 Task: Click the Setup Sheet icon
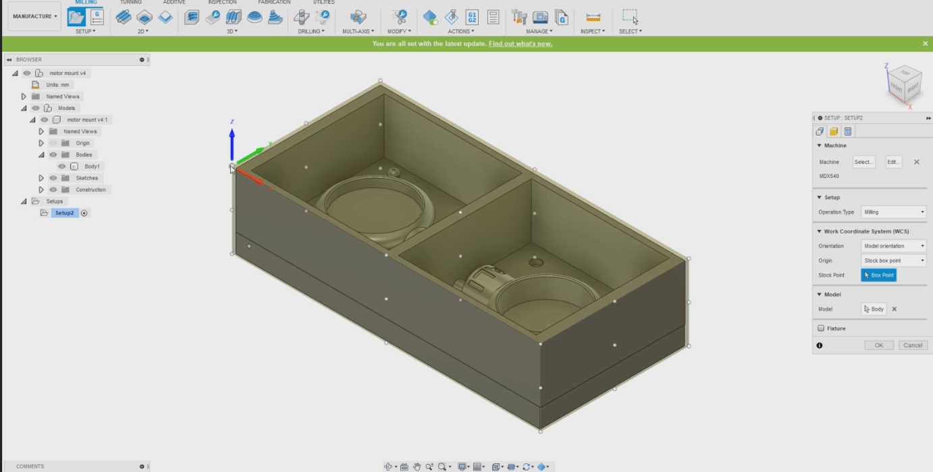pos(493,18)
